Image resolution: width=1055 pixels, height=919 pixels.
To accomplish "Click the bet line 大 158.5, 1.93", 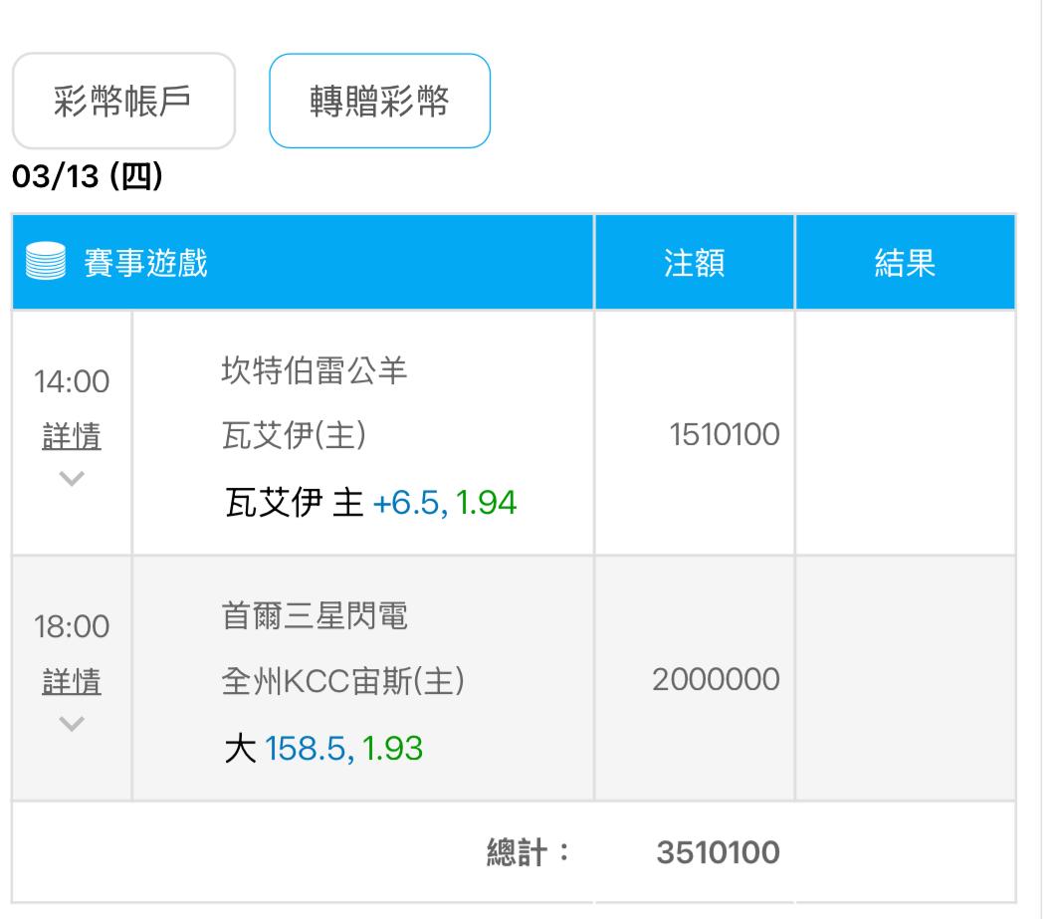I will [323, 749].
